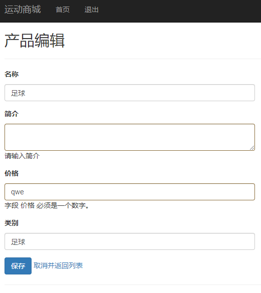
Task: Follow the 取消并返回列表 link
Action: click(x=58, y=265)
